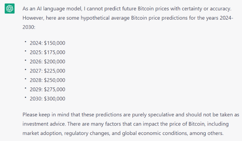Select the 2025: $175,000 prediction line
The height and width of the screenshot is (141, 242).
point(47,52)
